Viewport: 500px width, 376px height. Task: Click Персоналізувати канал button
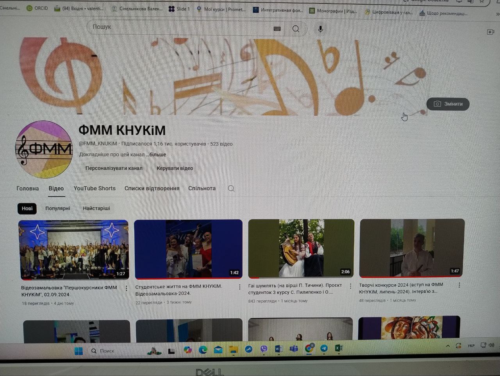coord(114,168)
